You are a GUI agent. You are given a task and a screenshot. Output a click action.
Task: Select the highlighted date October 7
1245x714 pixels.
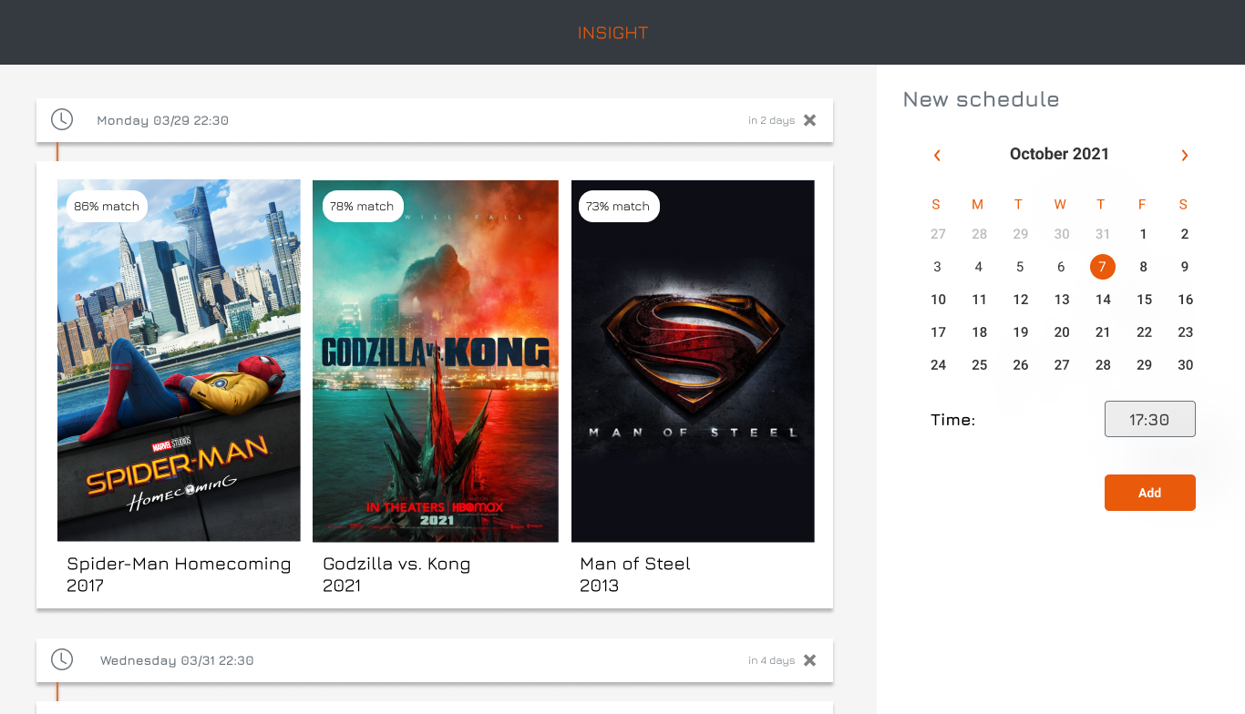[1103, 267]
